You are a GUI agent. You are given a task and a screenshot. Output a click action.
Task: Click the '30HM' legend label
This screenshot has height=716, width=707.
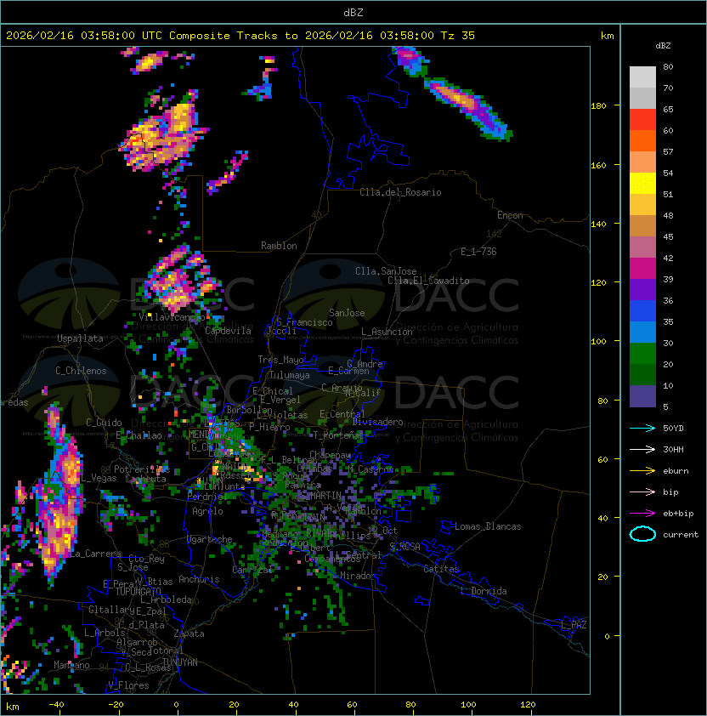pos(673,449)
